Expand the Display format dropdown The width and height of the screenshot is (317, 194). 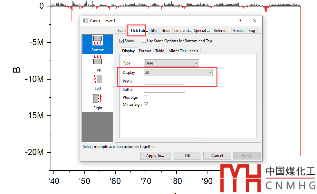click(178, 73)
